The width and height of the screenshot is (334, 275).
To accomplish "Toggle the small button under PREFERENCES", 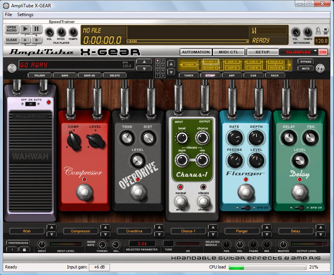I will coord(12,249).
